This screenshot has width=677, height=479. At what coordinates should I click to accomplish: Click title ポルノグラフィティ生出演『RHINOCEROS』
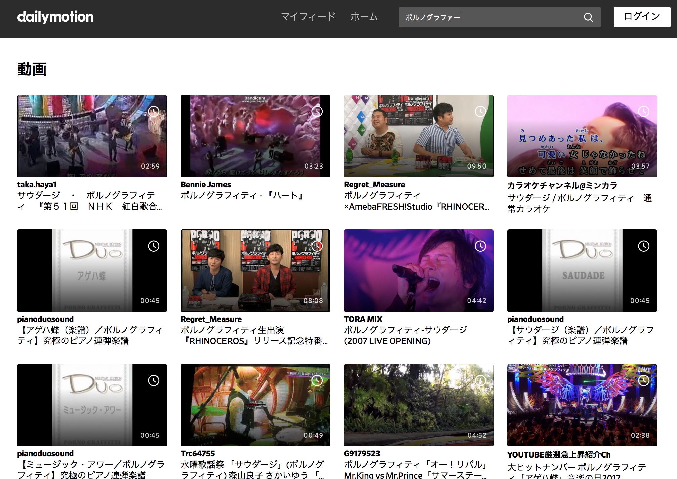coord(254,335)
